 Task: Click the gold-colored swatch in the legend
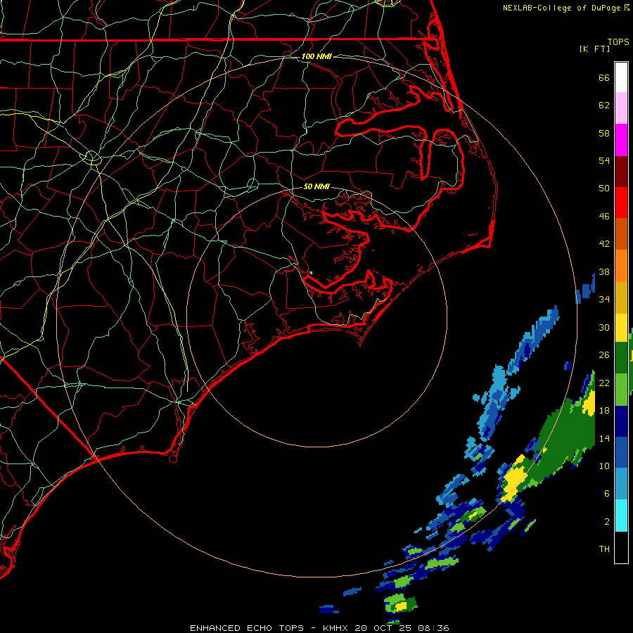(621, 298)
